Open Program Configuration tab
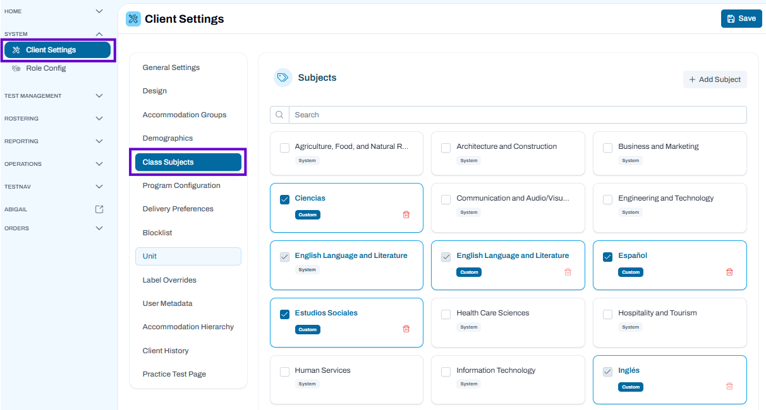This screenshot has height=410, width=766. pyautogui.click(x=188, y=185)
